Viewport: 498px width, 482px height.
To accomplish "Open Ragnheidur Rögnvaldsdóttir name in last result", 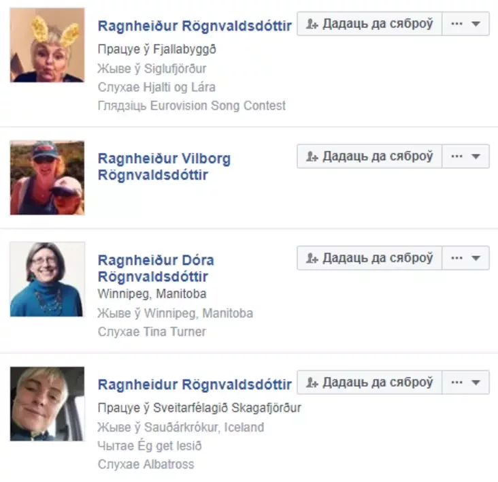I will [195, 385].
